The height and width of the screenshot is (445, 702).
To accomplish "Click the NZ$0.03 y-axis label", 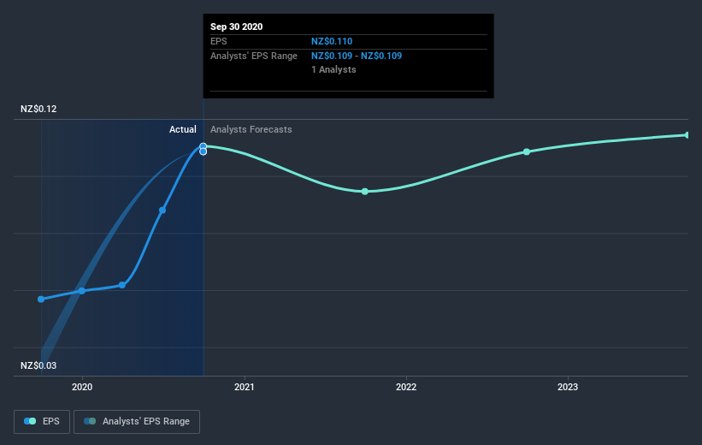I will (38, 365).
